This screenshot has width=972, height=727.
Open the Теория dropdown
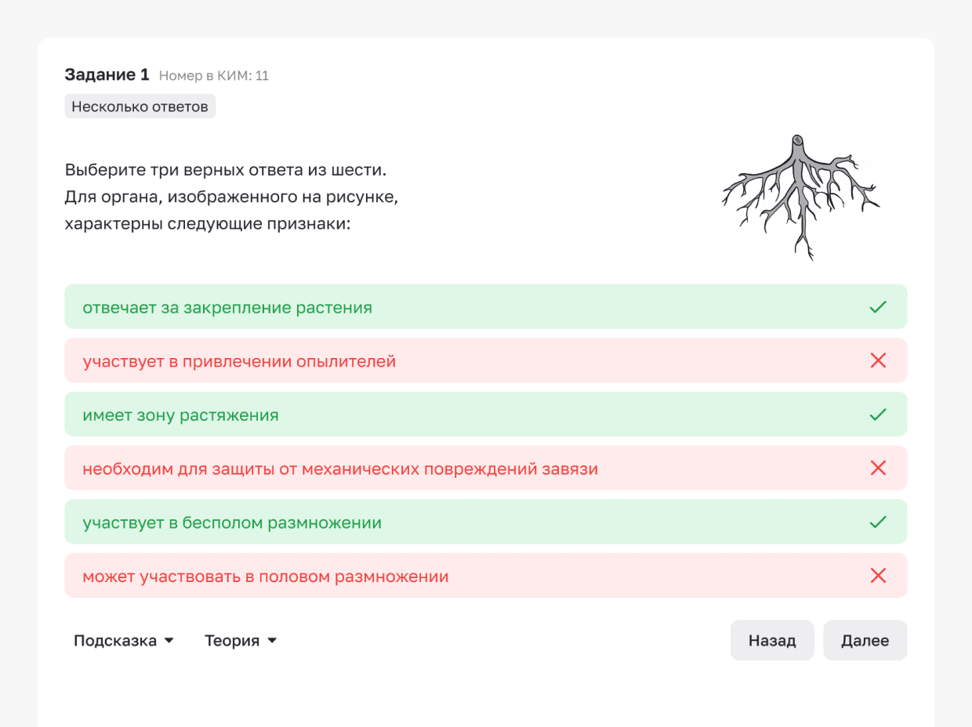232,641
